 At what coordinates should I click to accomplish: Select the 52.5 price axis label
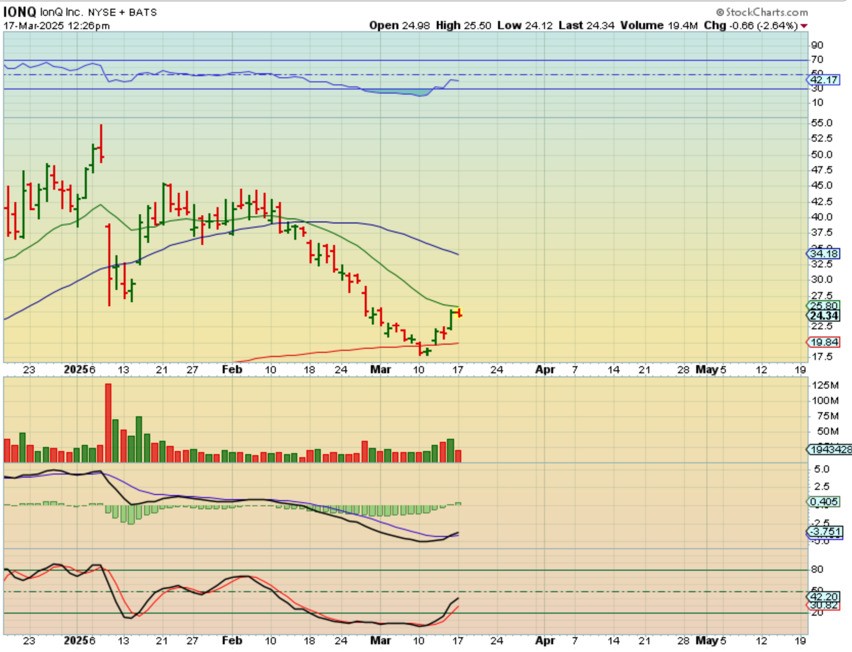click(822, 139)
